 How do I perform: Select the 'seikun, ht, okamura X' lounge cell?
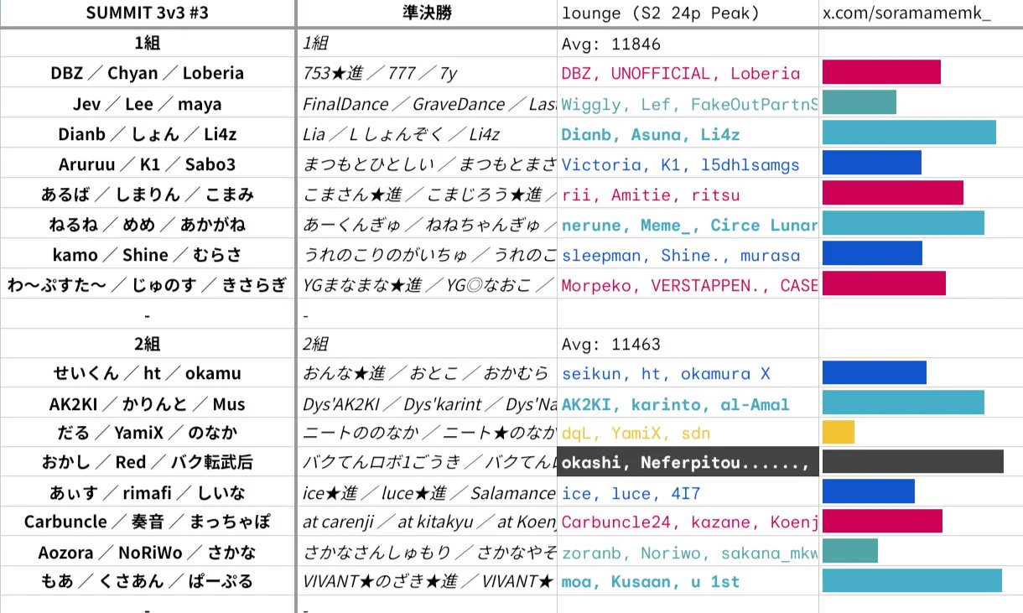click(x=688, y=374)
